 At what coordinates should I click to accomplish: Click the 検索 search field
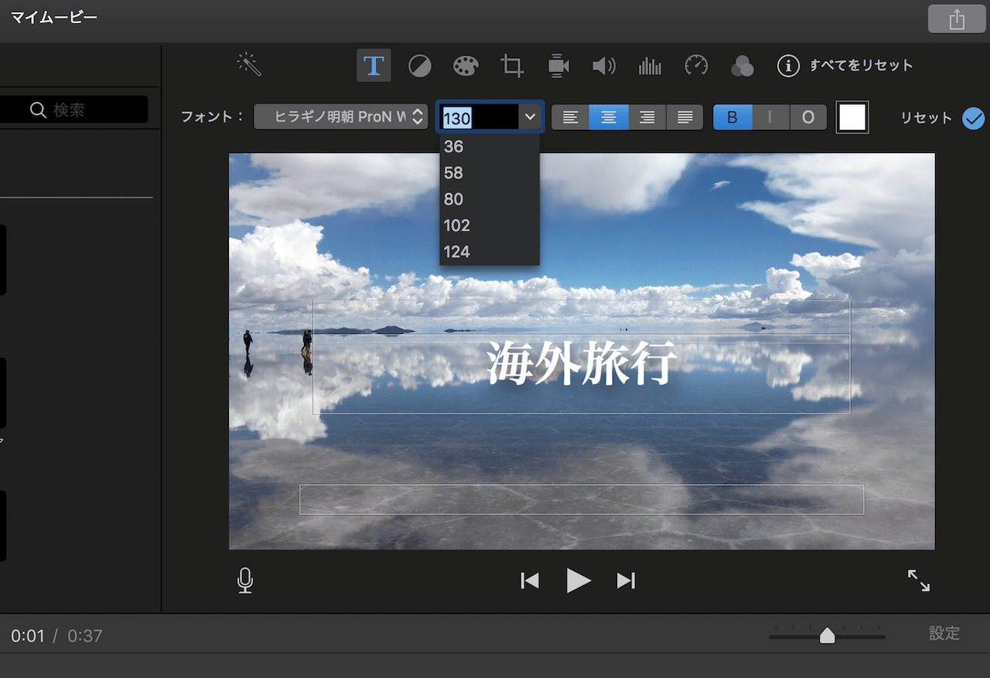(73, 110)
